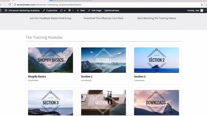Click the Section 1 title link
This screenshot has width=207, height=116.
pos(87,77)
